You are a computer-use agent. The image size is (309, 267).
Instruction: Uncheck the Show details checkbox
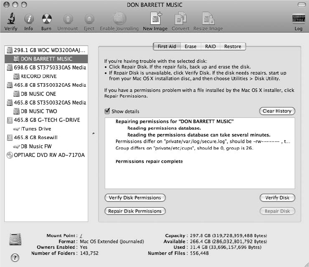tap(107, 111)
